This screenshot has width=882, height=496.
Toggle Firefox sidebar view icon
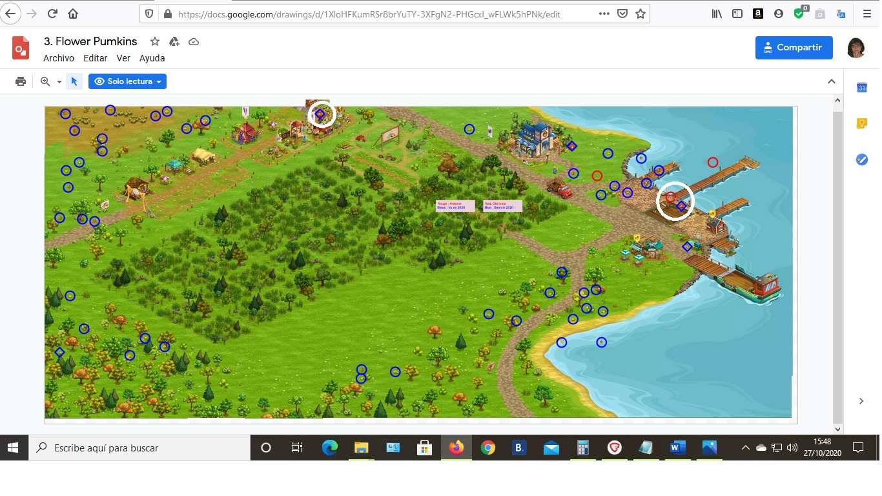[x=737, y=14]
